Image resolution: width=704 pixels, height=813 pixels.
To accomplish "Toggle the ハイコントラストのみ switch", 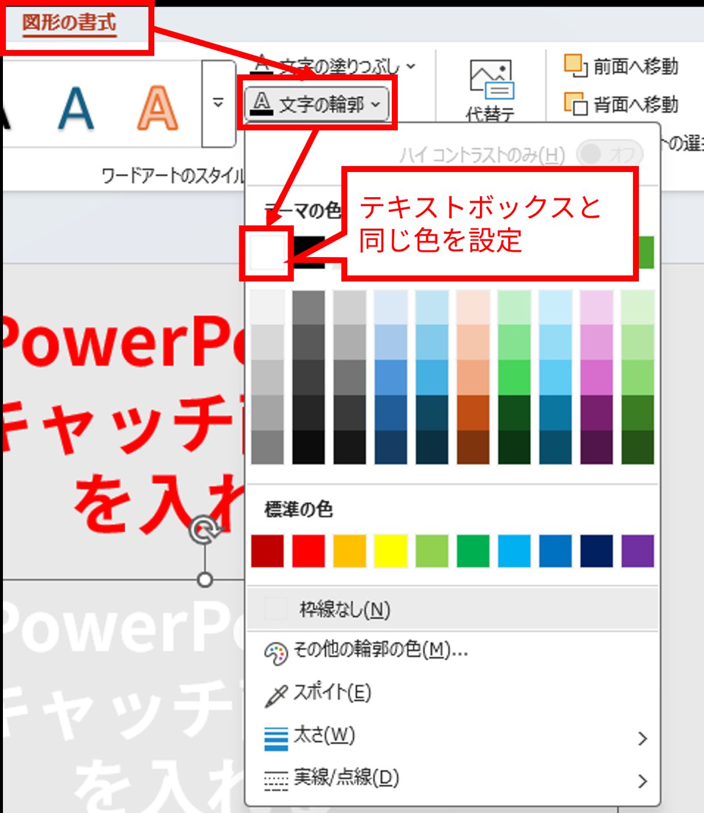I will (x=610, y=154).
